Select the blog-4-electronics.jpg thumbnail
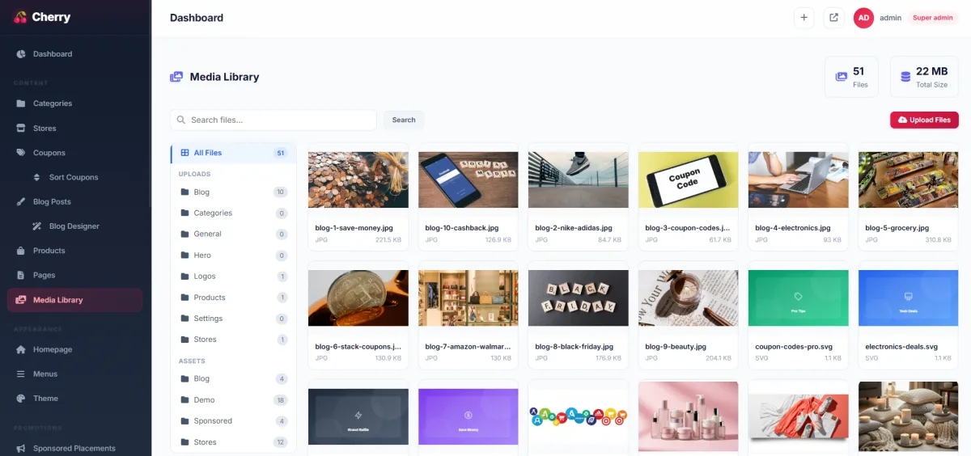The height and width of the screenshot is (456, 971). tap(799, 179)
